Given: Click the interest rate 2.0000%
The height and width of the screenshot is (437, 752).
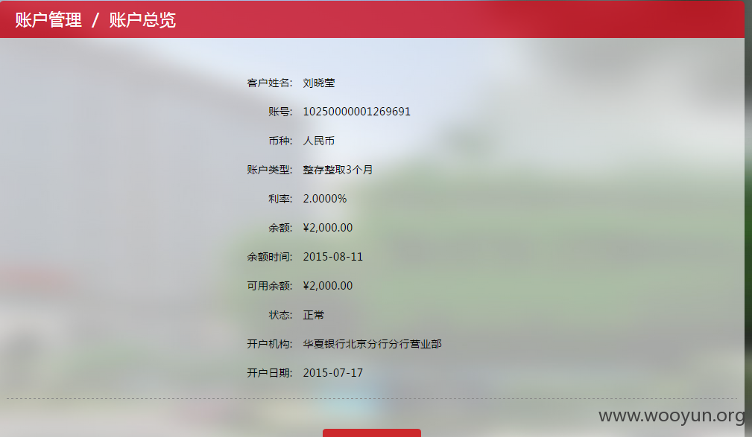Looking at the screenshot, I should click(325, 199).
